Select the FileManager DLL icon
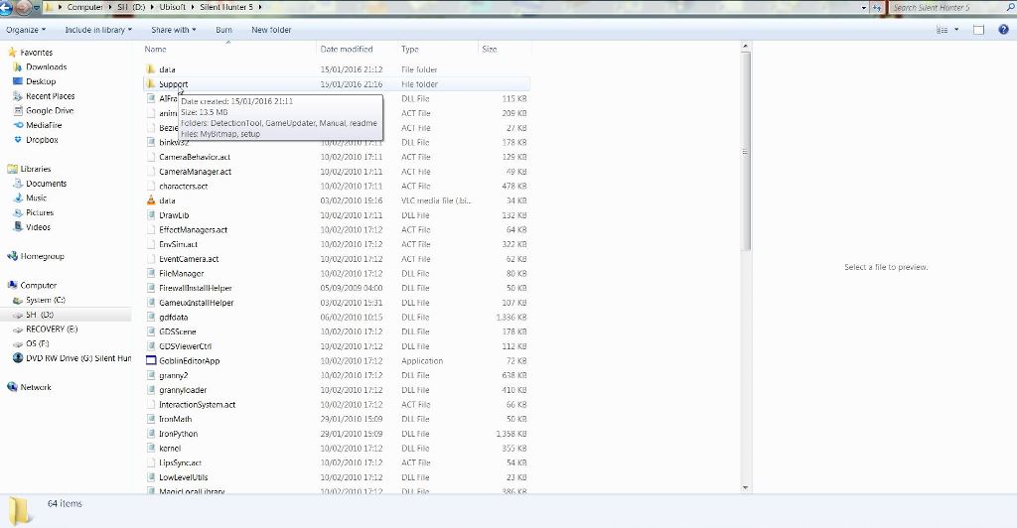 [x=151, y=273]
